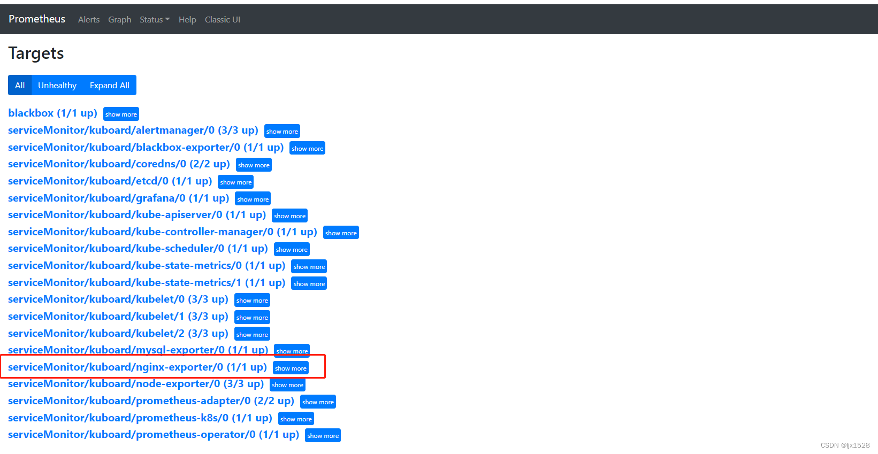Screen dimensions: 878x454
Task: Show more for blackbox target
Action: pos(121,114)
